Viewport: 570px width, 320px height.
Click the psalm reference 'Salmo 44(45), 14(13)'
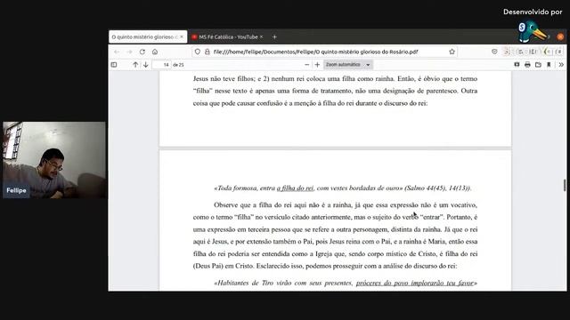pos(437,188)
